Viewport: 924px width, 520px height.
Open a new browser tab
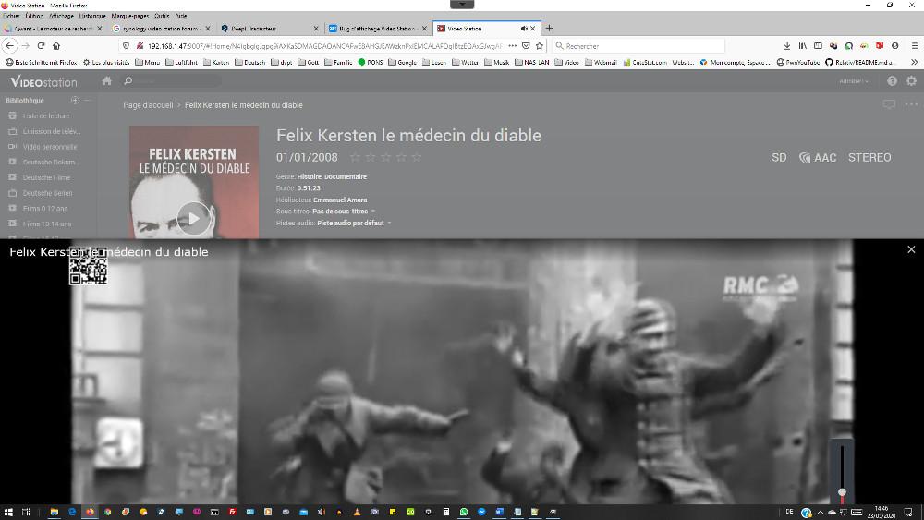click(x=549, y=29)
